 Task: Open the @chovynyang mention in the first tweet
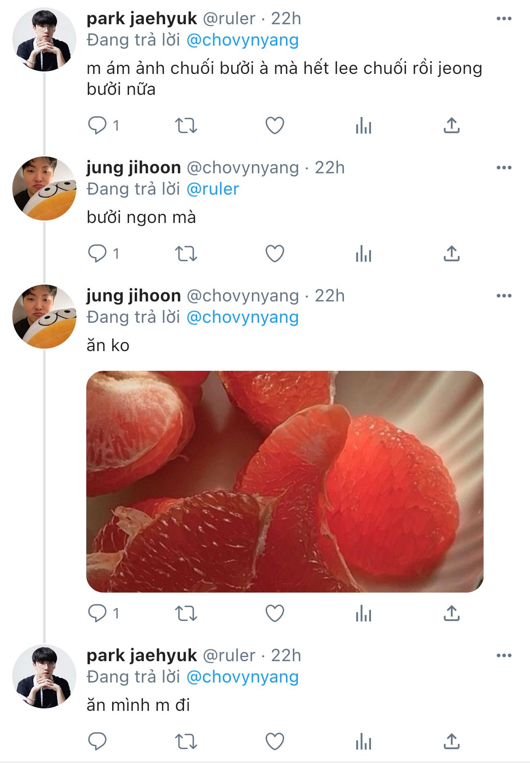coord(242,40)
